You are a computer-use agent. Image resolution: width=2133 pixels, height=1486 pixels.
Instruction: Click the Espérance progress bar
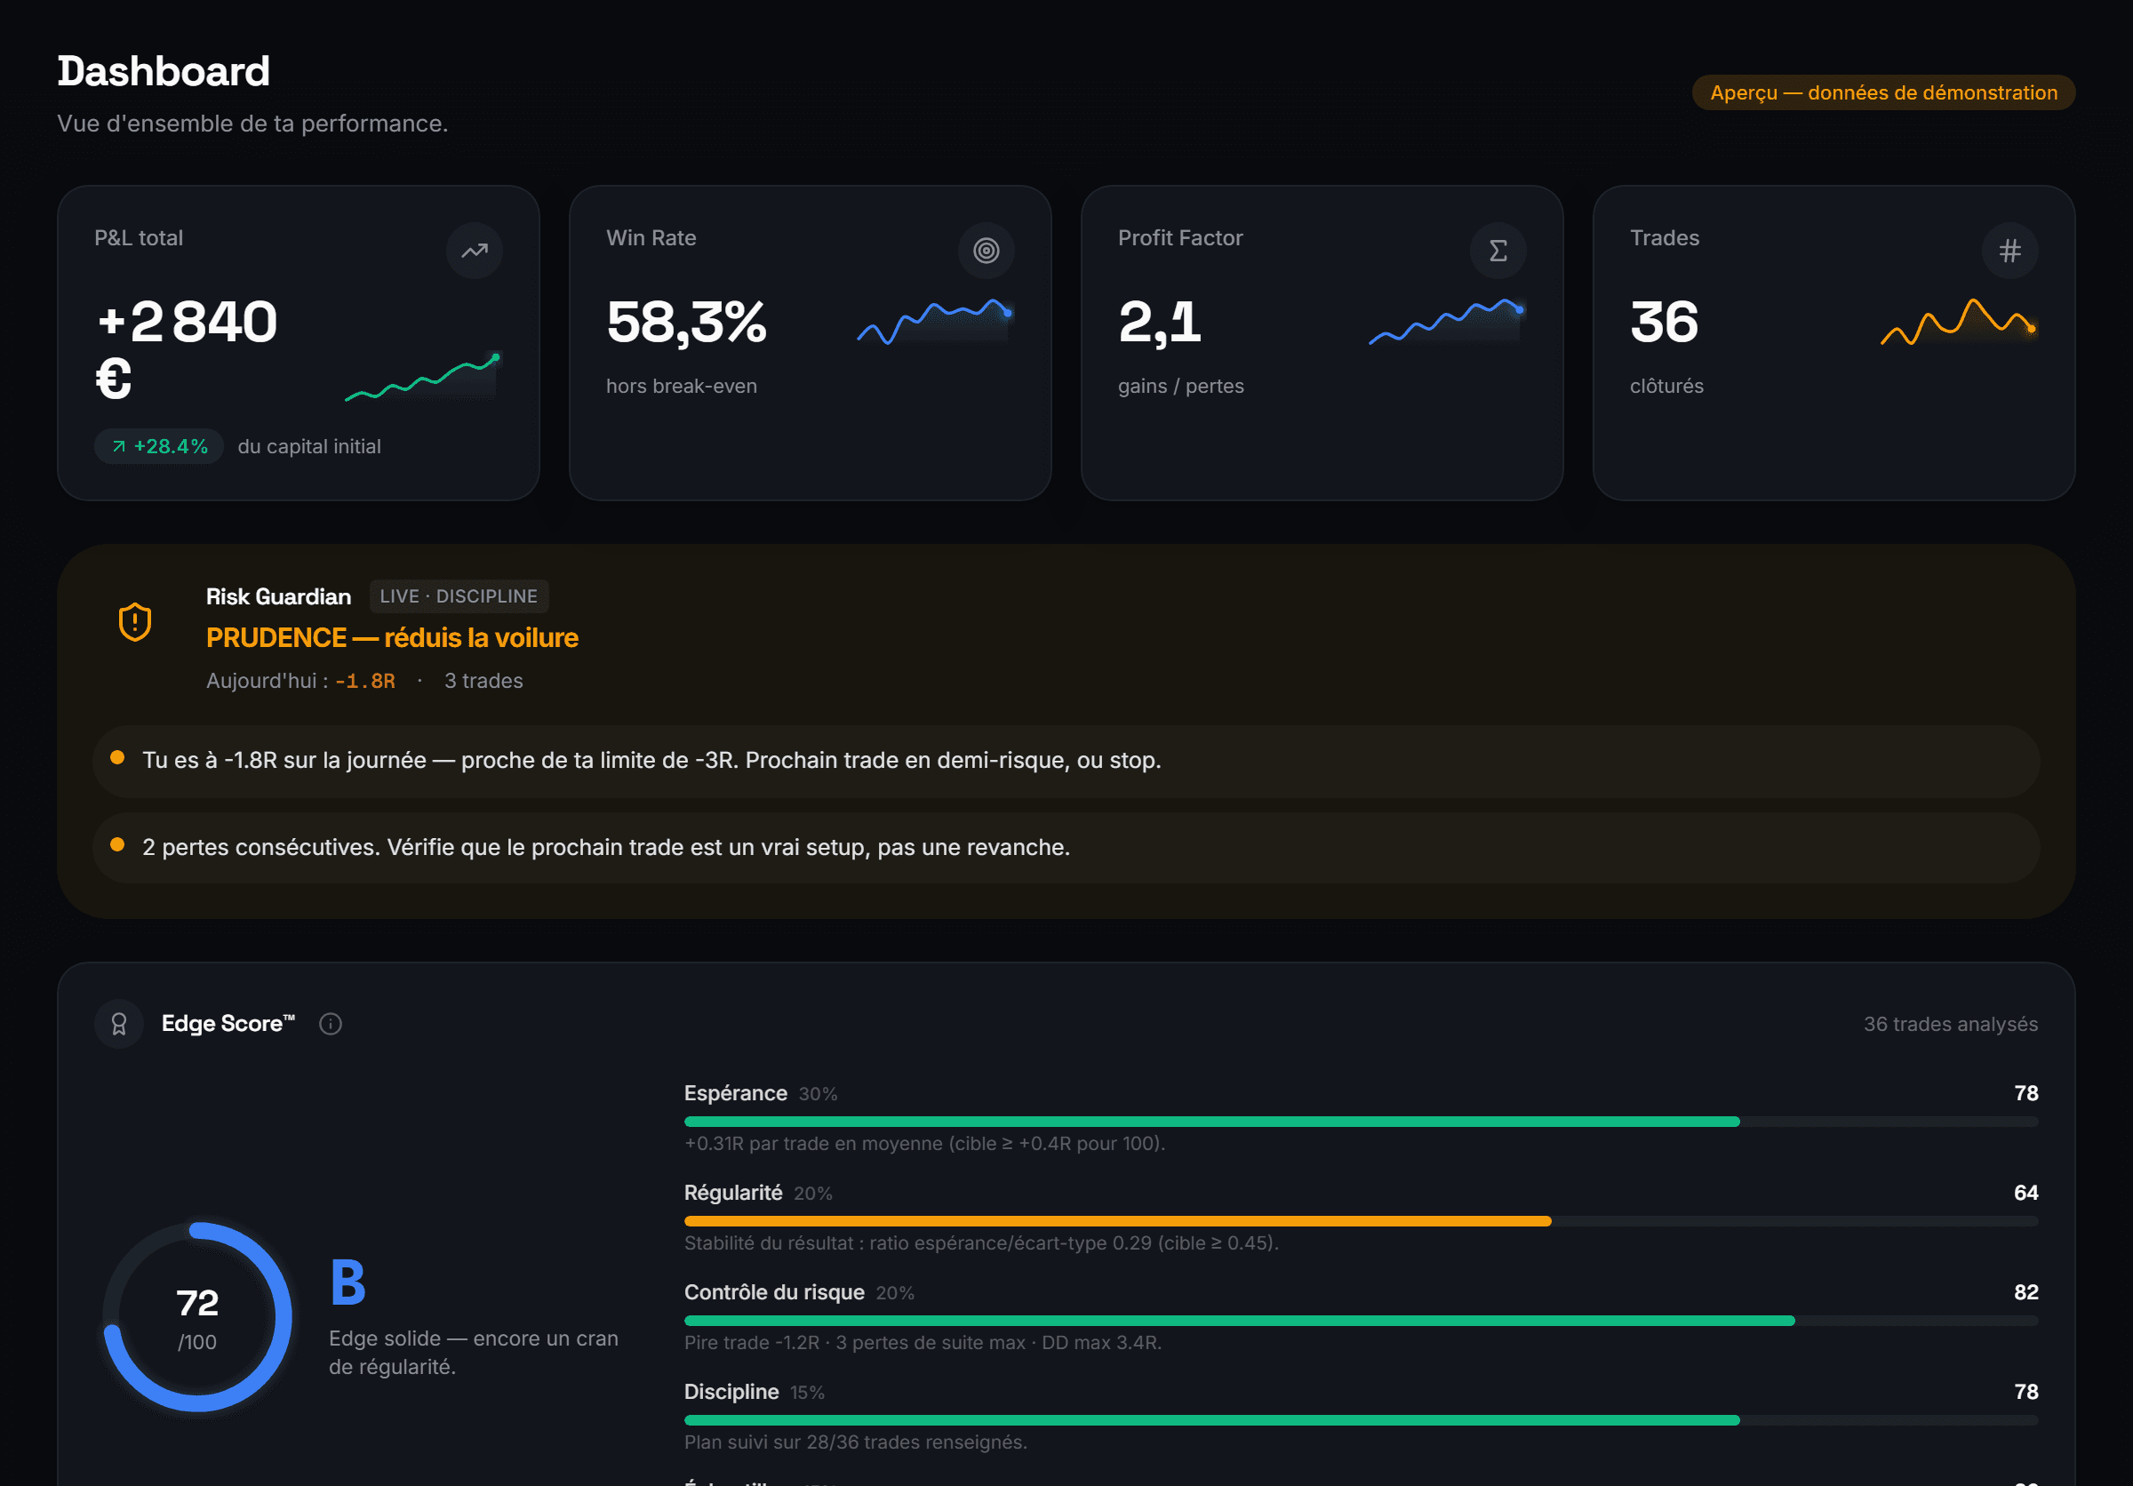tap(1361, 1122)
